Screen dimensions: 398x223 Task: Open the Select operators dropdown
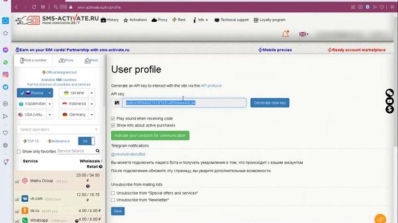click(58, 129)
